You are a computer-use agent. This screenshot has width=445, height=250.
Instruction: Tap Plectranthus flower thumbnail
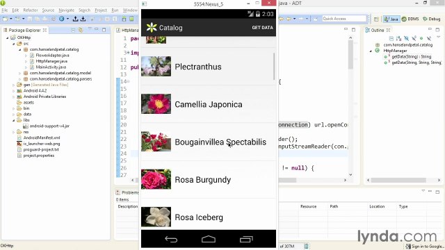point(156,67)
